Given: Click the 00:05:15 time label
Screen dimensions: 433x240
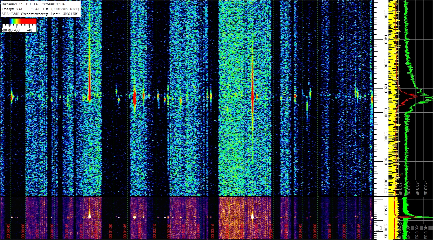Looking at the screenshot, I should point(330,231).
